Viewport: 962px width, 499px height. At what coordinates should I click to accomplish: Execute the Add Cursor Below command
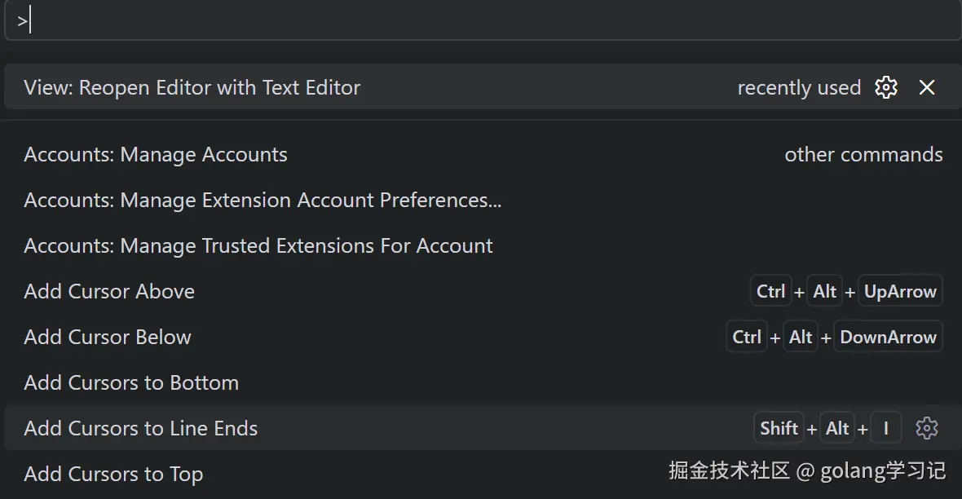[108, 338]
